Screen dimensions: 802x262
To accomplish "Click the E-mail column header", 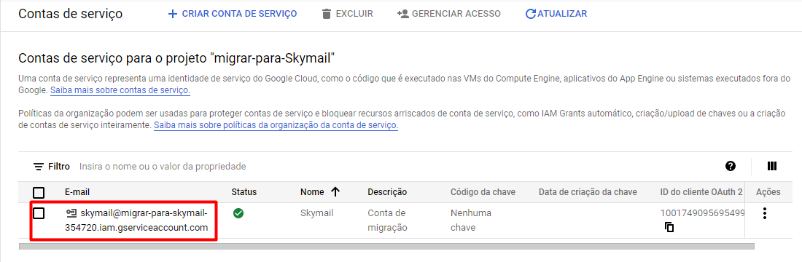I will tap(77, 192).
